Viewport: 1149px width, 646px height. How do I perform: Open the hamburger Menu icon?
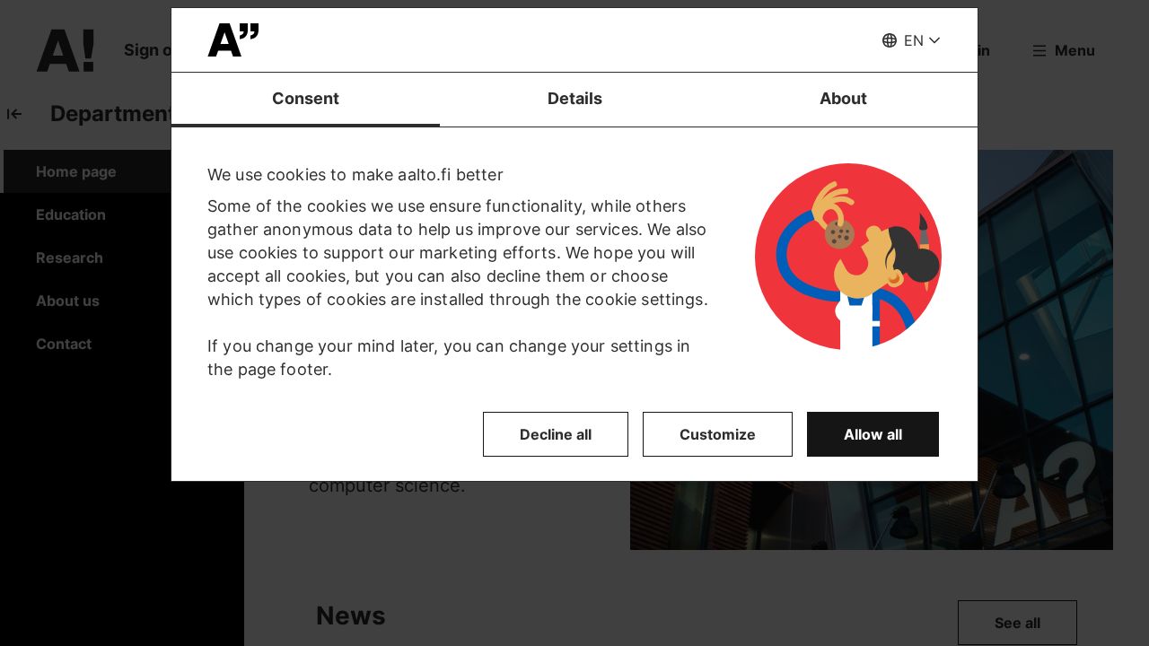tap(1039, 51)
